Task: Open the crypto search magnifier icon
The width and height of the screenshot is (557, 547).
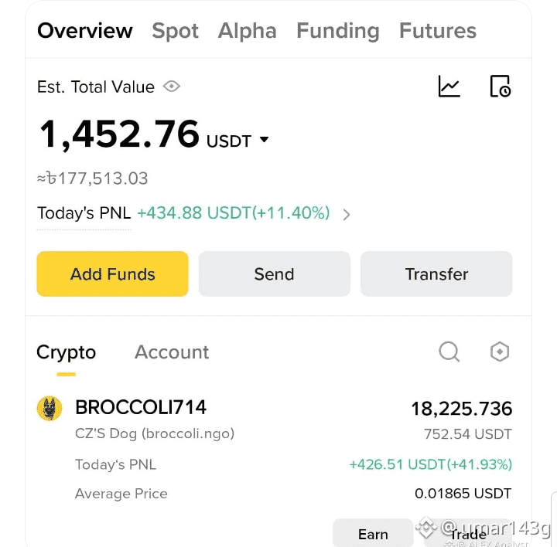Action: (x=449, y=352)
